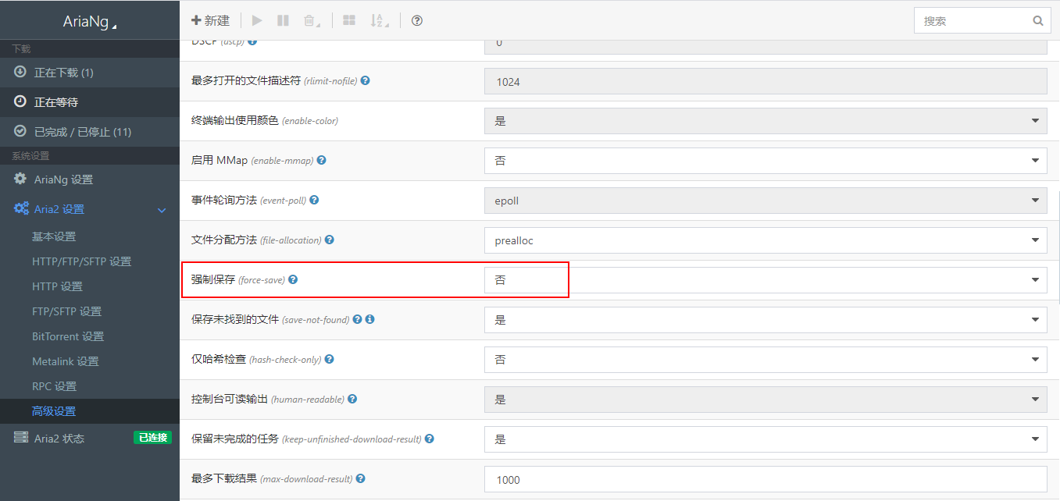
Task: Open the 正在下载 (1) list
Action: [63, 73]
